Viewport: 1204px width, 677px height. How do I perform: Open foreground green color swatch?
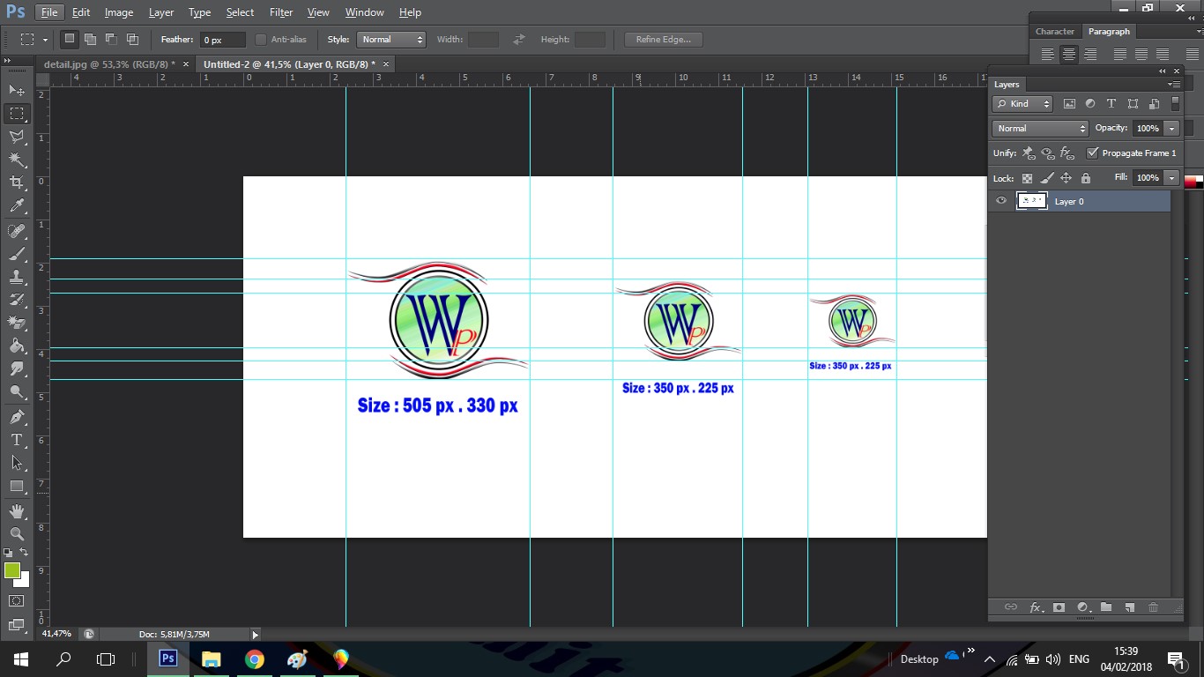11,570
